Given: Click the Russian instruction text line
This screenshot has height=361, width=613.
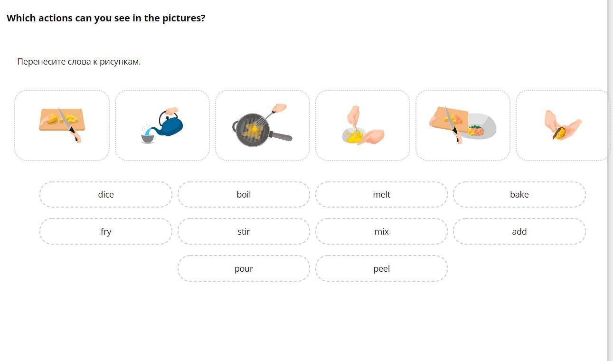Looking at the screenshot, I should pos(79,62).
